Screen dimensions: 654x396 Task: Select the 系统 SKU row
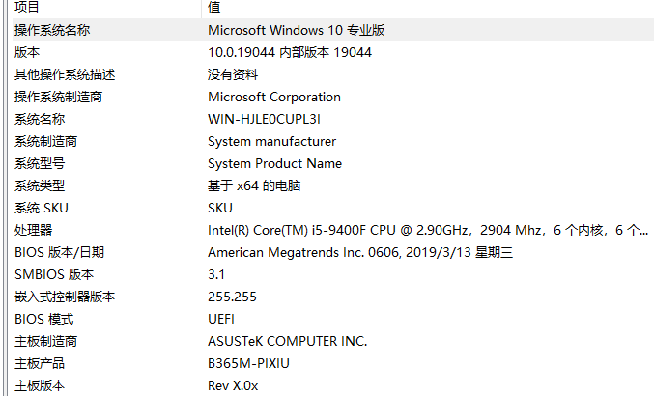(42, 208)
